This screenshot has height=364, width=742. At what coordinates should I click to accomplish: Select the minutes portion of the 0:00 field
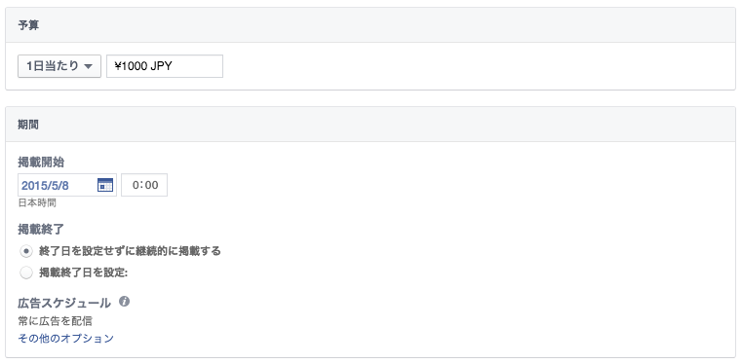click(x=151, y=185)
